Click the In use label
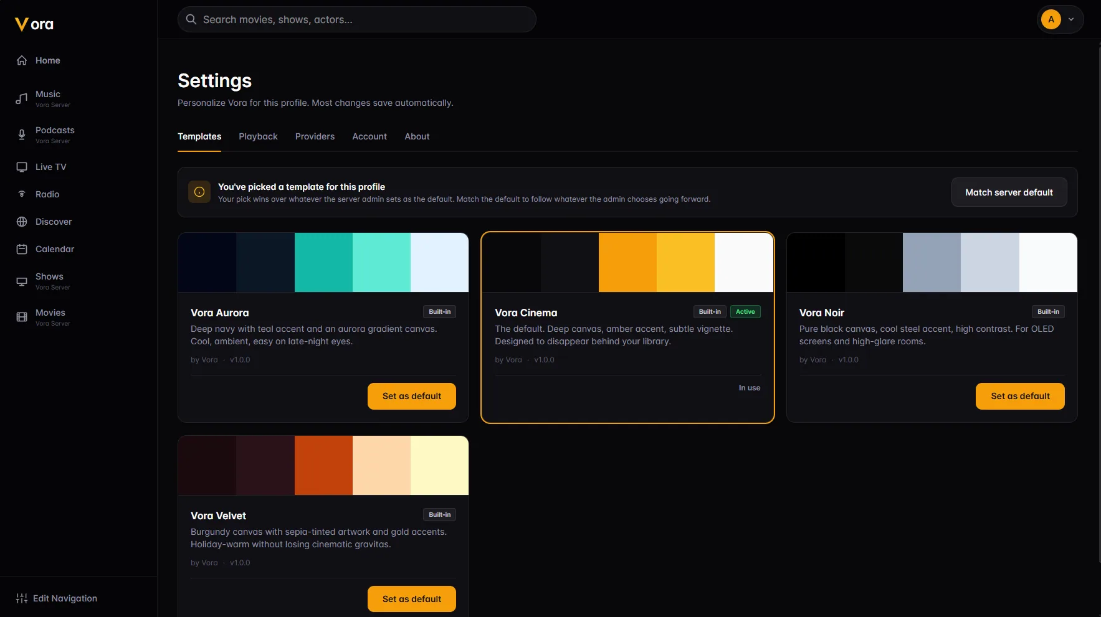 point(750,388)
